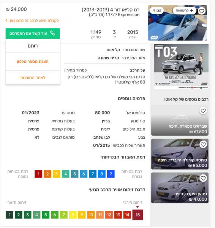Image resolution: width=215 pixels, height=228 pixels.
Task: Select safety level swatch number 9
Action: point(111,174)
